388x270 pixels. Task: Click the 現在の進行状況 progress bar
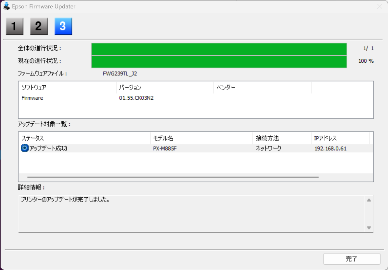[x=219, y=62]
